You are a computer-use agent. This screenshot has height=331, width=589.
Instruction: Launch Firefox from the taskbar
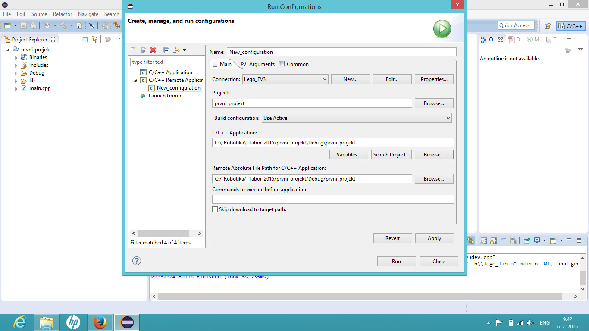pyautogui.click(x=100, y=322)
